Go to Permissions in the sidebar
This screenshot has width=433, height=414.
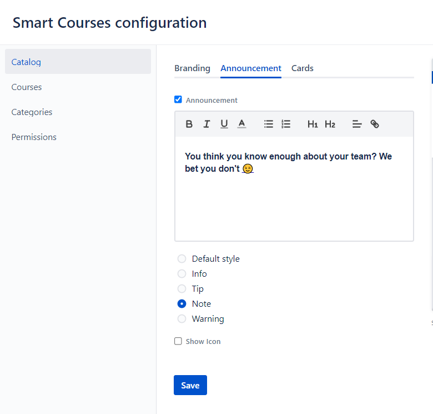[34, 137]
